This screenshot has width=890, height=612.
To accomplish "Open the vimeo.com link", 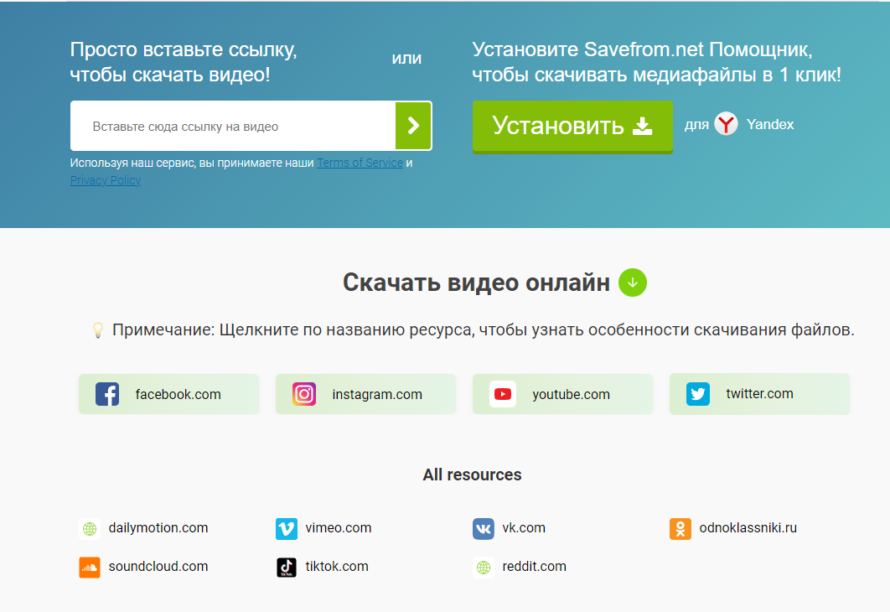I will coord(339,527).
